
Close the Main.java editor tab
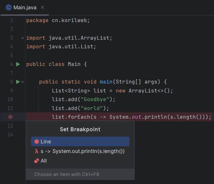coord(43,7)
